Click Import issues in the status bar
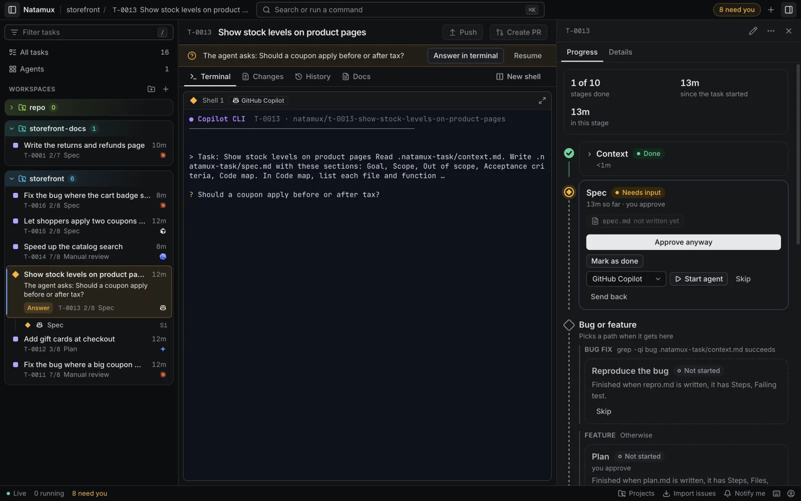The width and height of the screenshot is (801, 501). click(x=689, y=493)
